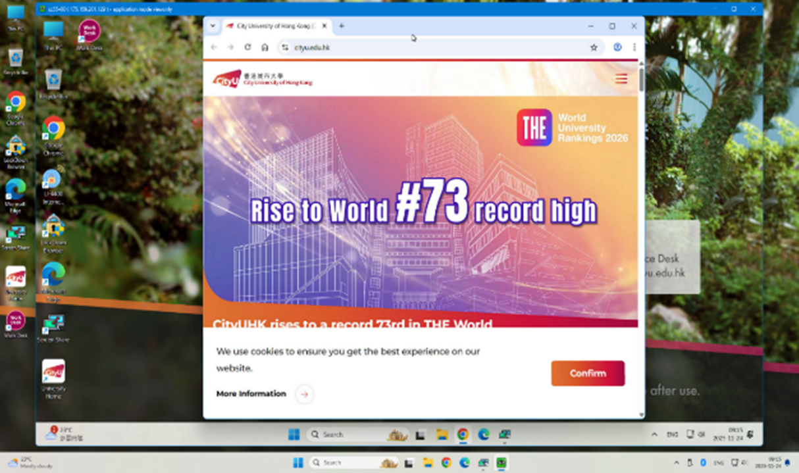Select LockDown Browser on the local host desktop
The image size is (799, 473).
click(15, 153)
